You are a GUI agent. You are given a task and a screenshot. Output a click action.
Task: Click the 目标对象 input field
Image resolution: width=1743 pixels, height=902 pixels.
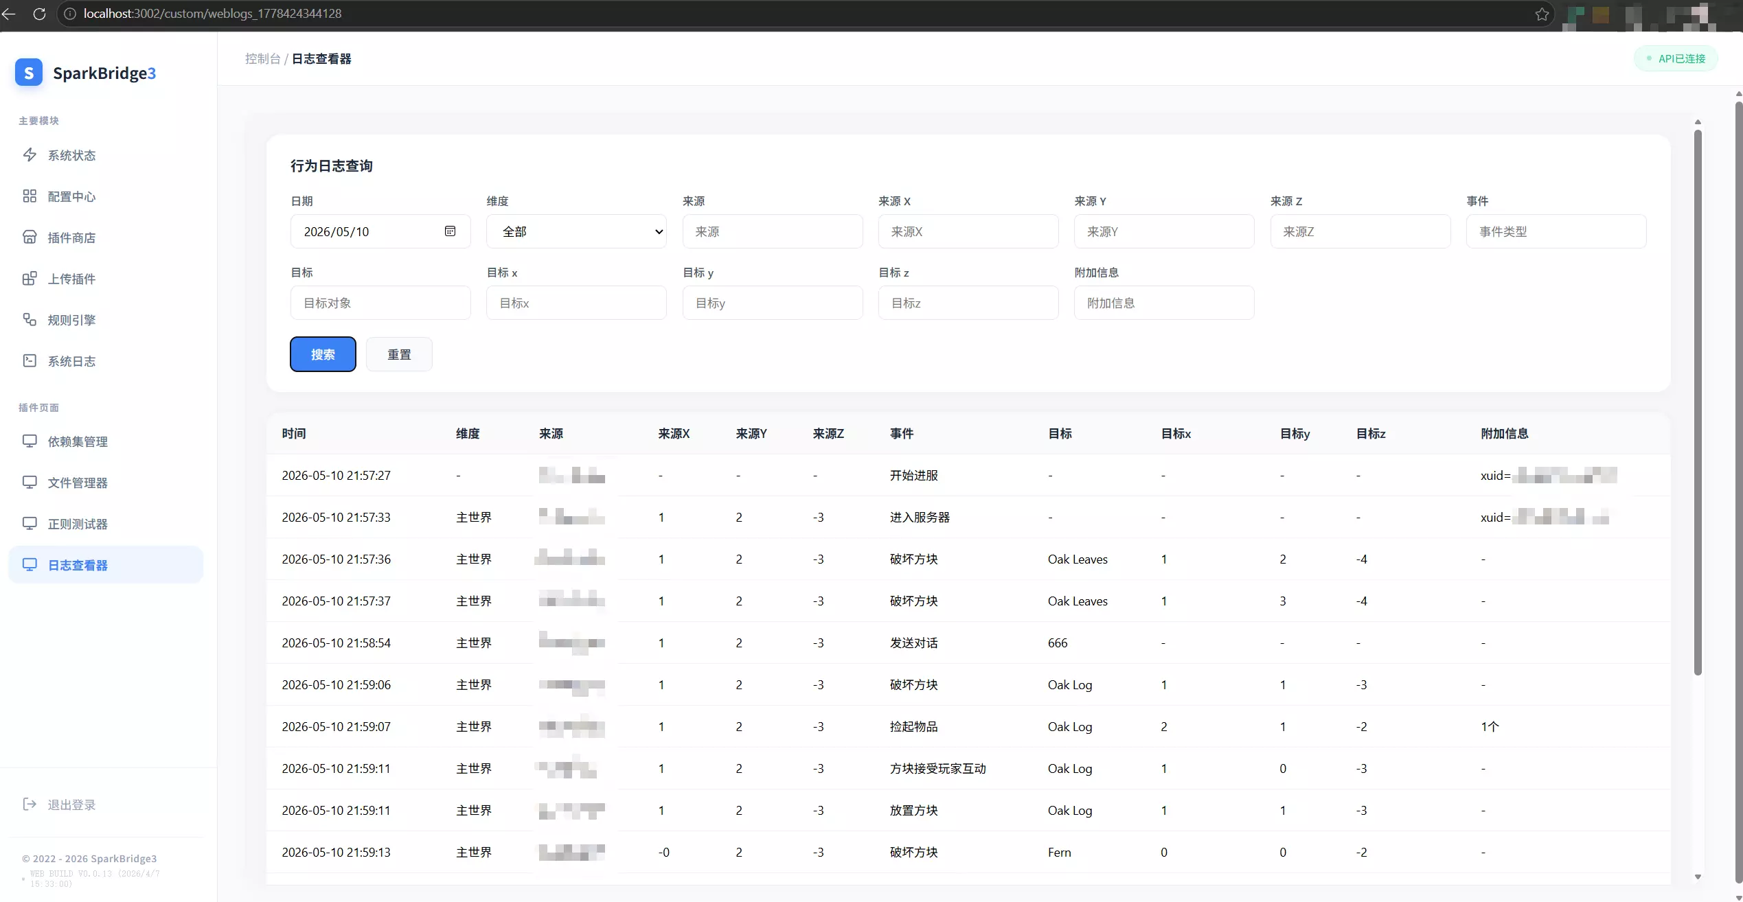click(x=380, y=303)
